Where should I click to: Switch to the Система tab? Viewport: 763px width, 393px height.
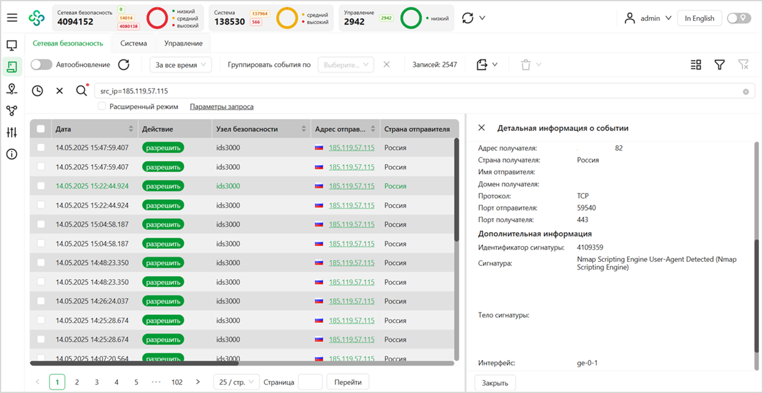coord(133,43)
